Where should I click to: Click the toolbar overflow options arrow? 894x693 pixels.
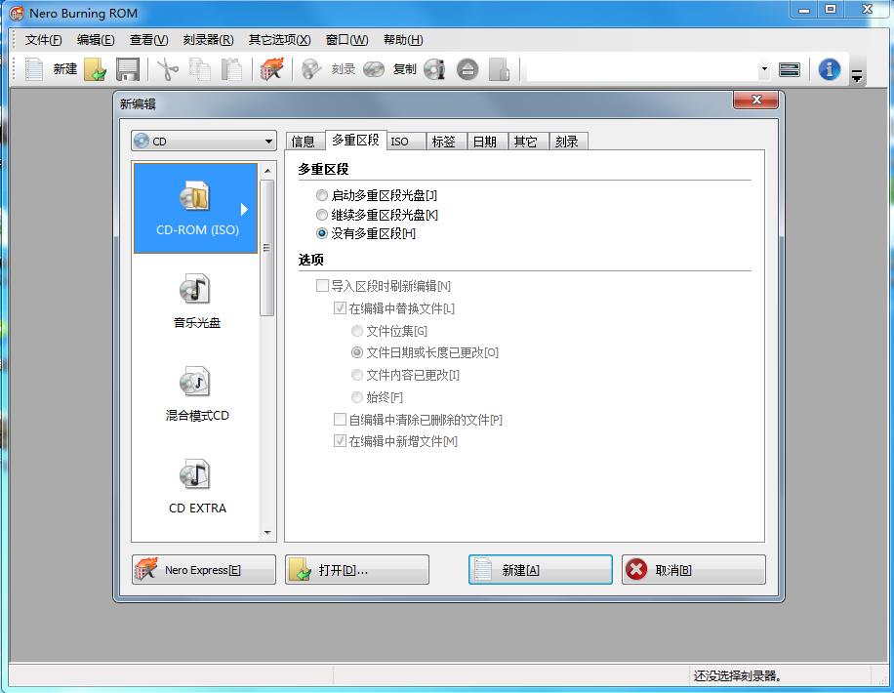click(x=856, y=74)
